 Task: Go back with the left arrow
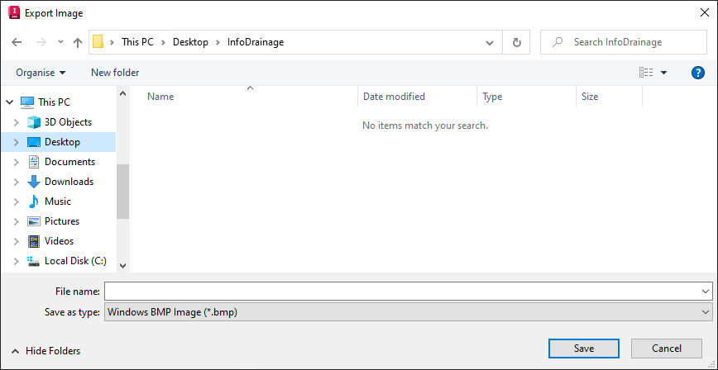tap(17, 43)
